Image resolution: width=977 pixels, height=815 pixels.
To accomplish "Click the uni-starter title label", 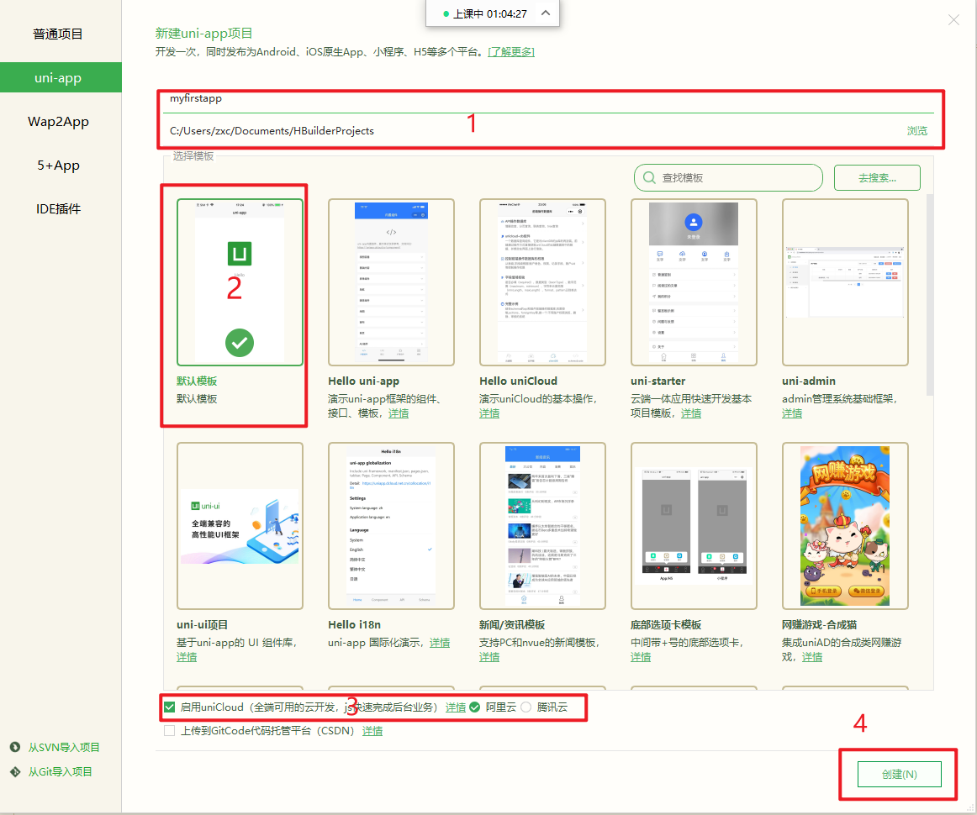I will [x=658, y=381].
